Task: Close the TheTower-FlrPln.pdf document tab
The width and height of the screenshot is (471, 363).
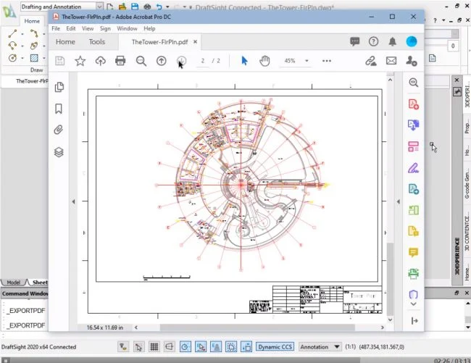Action: click(195, 42)
